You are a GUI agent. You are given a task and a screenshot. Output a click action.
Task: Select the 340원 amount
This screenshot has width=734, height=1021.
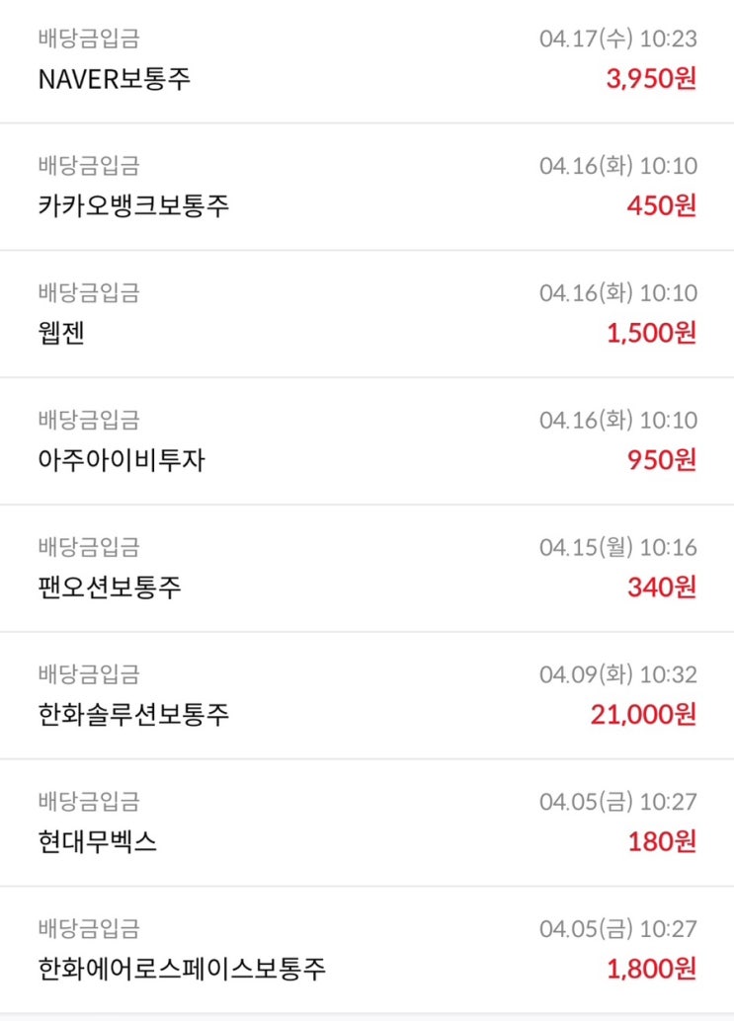pos(662,588)
